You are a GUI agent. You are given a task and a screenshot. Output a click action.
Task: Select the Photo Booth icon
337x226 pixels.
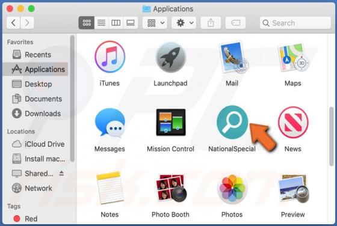pyautogui.click(x=171, y=188)
